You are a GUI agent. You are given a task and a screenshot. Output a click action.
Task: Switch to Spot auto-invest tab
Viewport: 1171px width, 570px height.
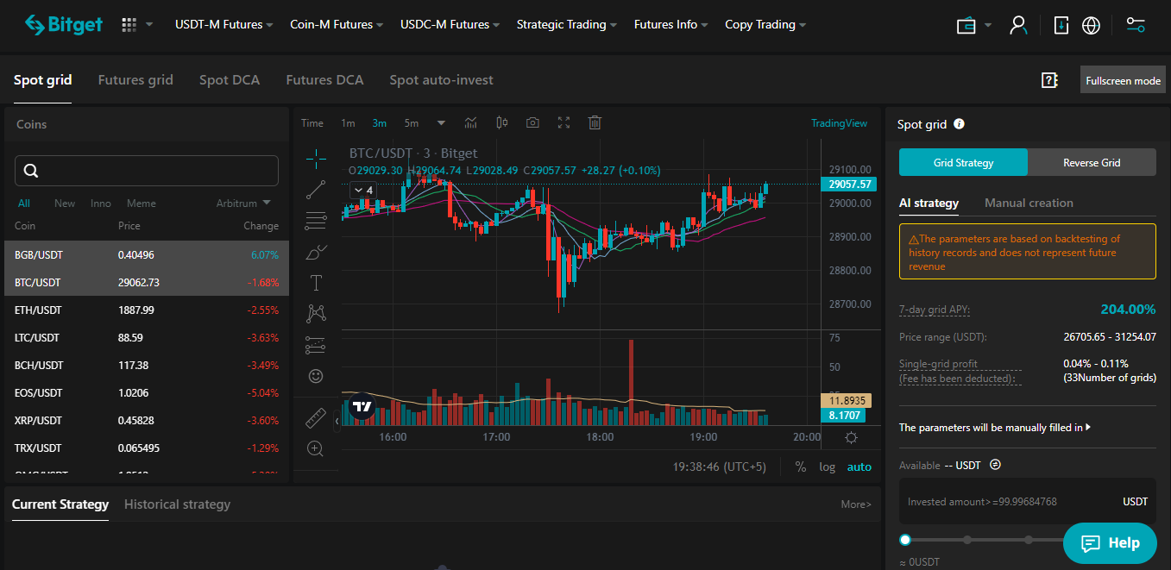tap(441, 80)
